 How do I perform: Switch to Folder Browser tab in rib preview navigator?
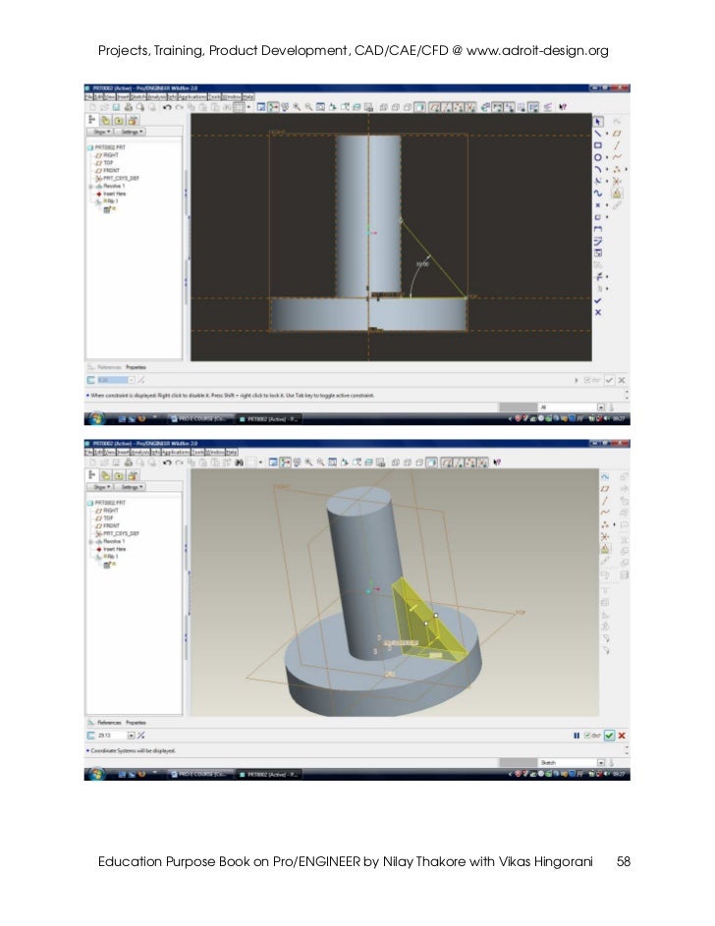106,475
